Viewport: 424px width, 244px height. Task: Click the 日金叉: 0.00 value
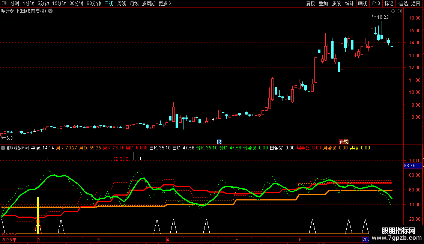point(282,148)
